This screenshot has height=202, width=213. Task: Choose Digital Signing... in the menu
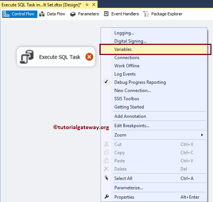pyautogui.click(x=154, y=41)
